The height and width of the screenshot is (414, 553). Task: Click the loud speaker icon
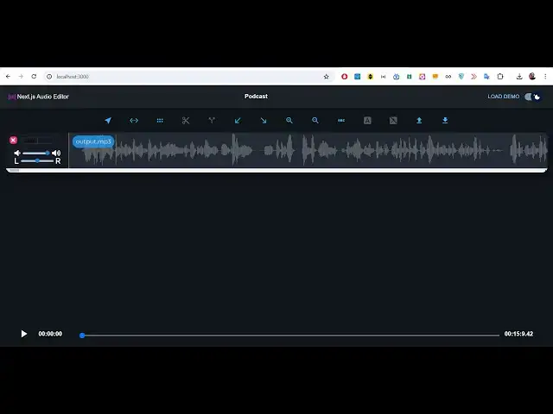tap(56, 153)
